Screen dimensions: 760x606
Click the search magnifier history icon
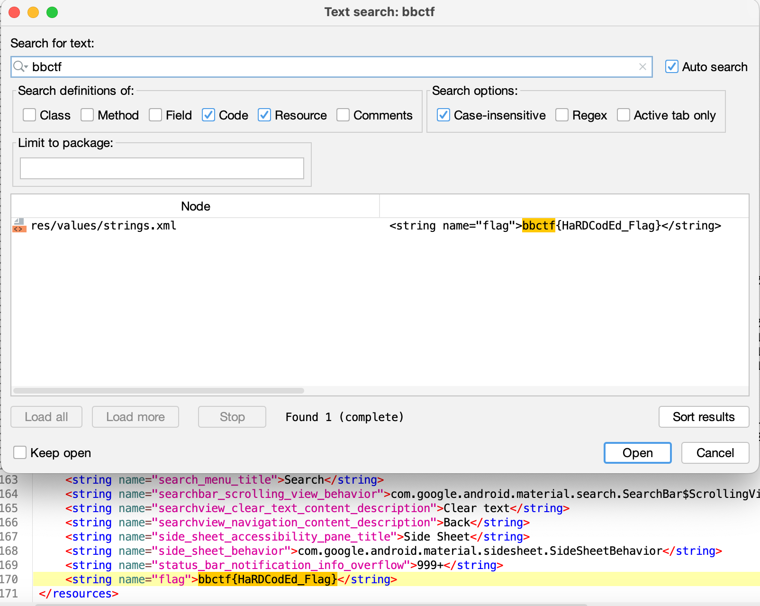(x=20, y=67)
